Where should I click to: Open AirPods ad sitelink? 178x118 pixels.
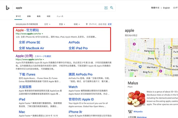[x=74, y=42]
